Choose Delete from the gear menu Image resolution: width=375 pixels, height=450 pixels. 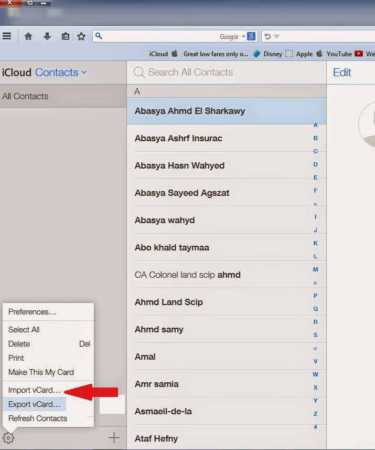[x=48, y=344]
